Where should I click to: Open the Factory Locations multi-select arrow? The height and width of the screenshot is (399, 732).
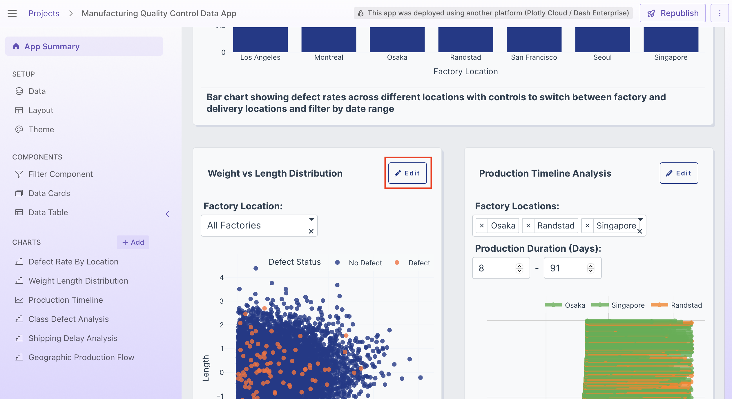click(640, 220)
